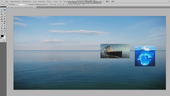This screenshot has height=96, width=170.
Task: Select the Hand tool
Action: [x=2, y=33]
